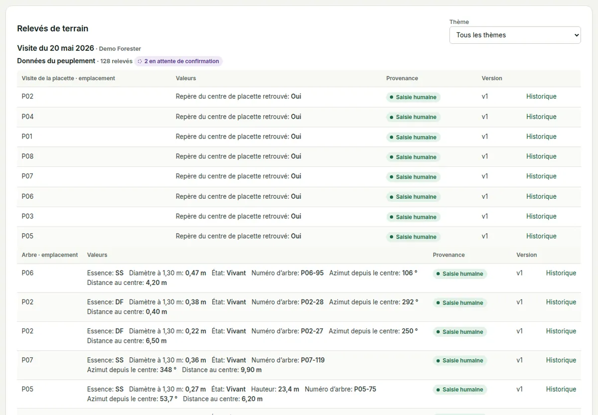The height and width of the screenshot is (415, 598).
Task: Click tree number P05-75
Action: (x=365, y=389)
